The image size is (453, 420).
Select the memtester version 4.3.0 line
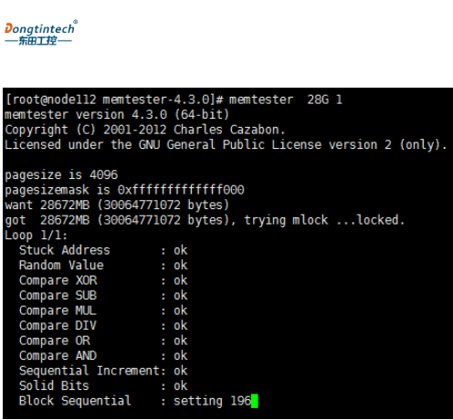coord(117,115)
